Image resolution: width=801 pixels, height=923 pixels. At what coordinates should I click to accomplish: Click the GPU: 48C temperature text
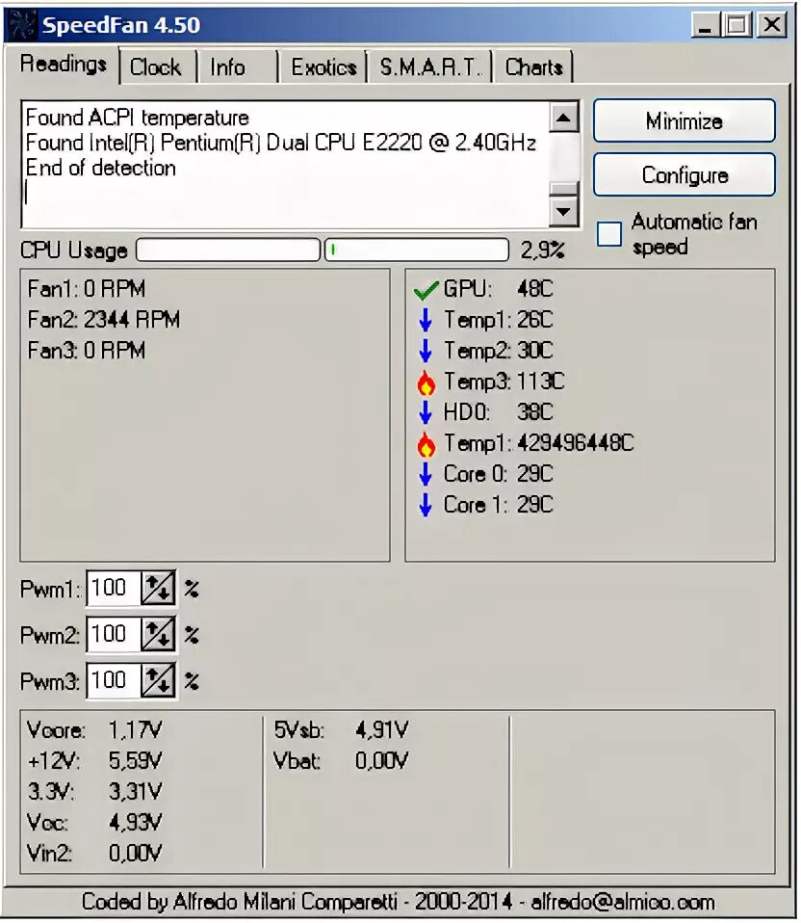pyautogui.click(x=498, y=289)
